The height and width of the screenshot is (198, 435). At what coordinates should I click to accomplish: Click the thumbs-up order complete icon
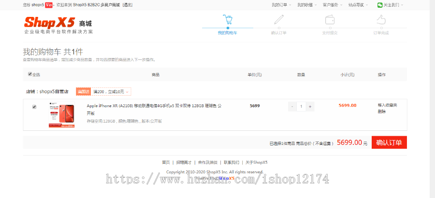point(381,19)
